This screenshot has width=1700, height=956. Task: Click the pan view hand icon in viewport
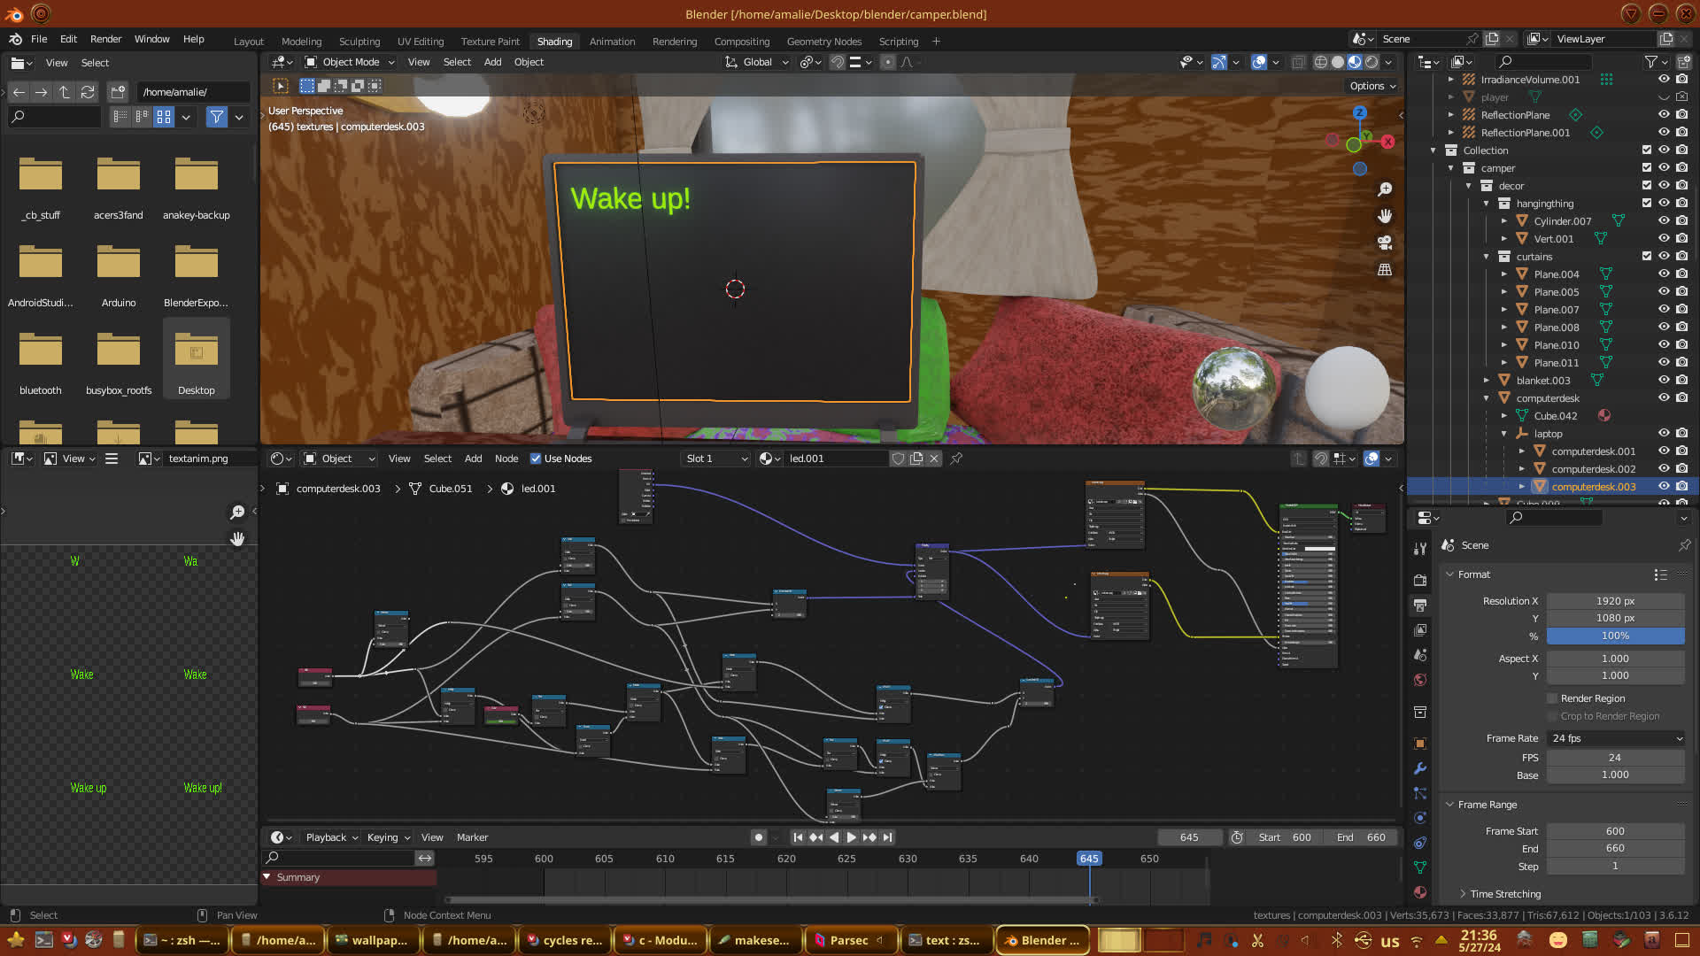point(1385,216)
